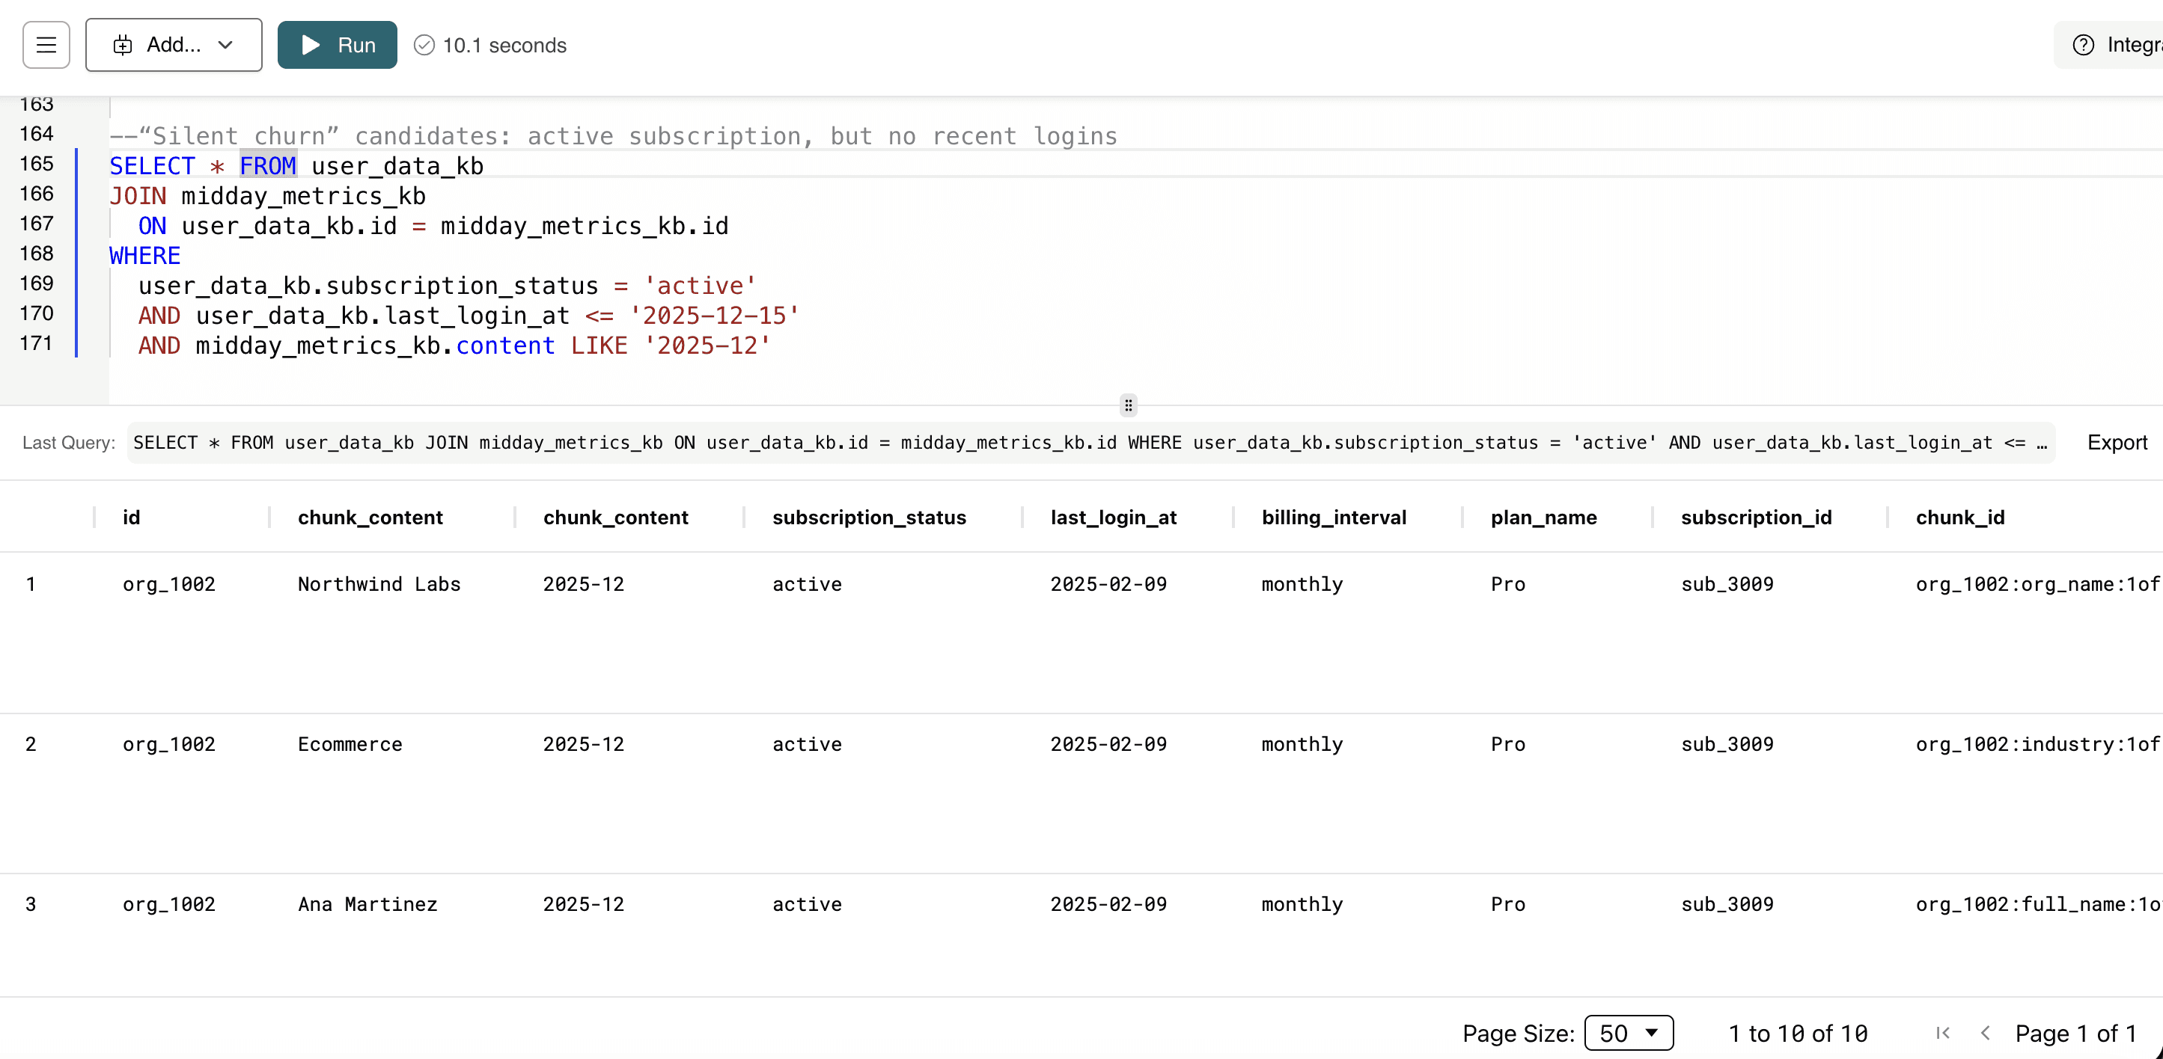Viewport: 2163px width, 1059px height.
Task: Click line number 165 in editor
Action: [x=36, y=164]
